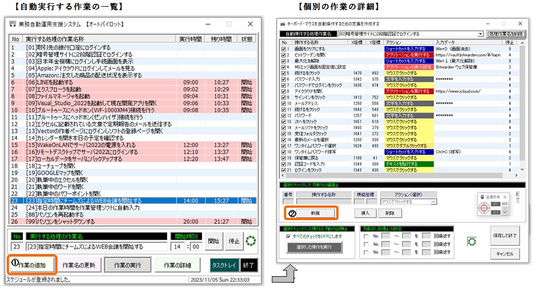This screenshot has height=288, width=537.
Task: Close the 座標取得 coordinate widget
Action: 505,196
